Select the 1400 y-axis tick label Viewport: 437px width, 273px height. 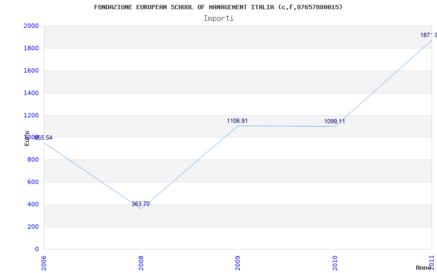point(31,93)
